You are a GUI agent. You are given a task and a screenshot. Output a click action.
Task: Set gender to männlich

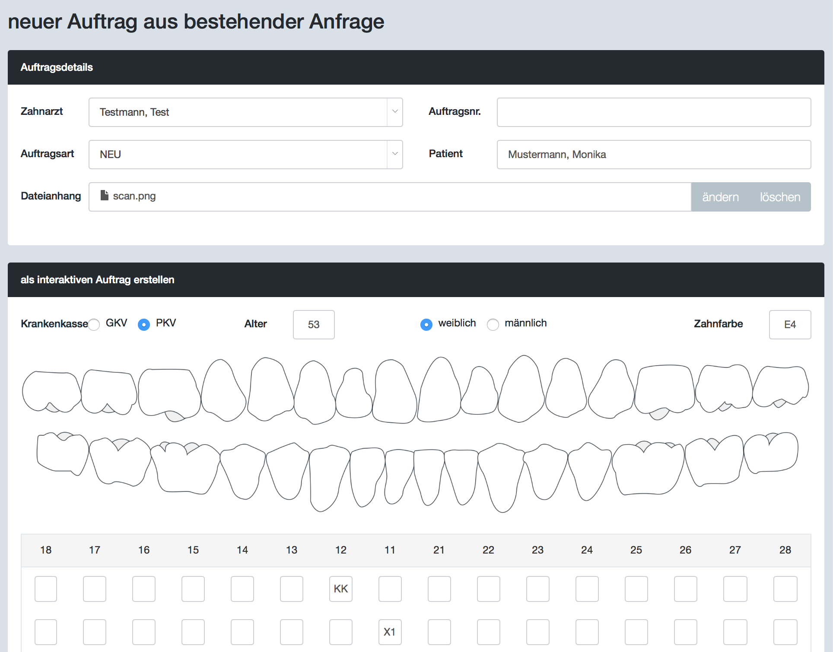493,324
